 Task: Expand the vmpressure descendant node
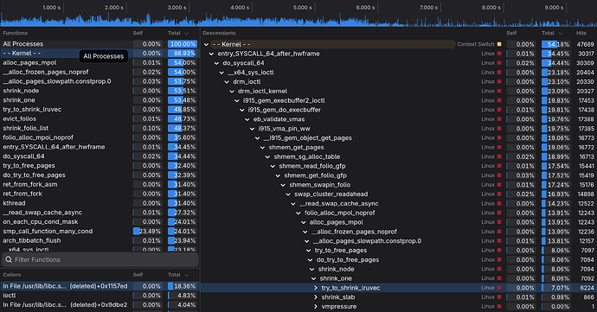tap(316, 306)
